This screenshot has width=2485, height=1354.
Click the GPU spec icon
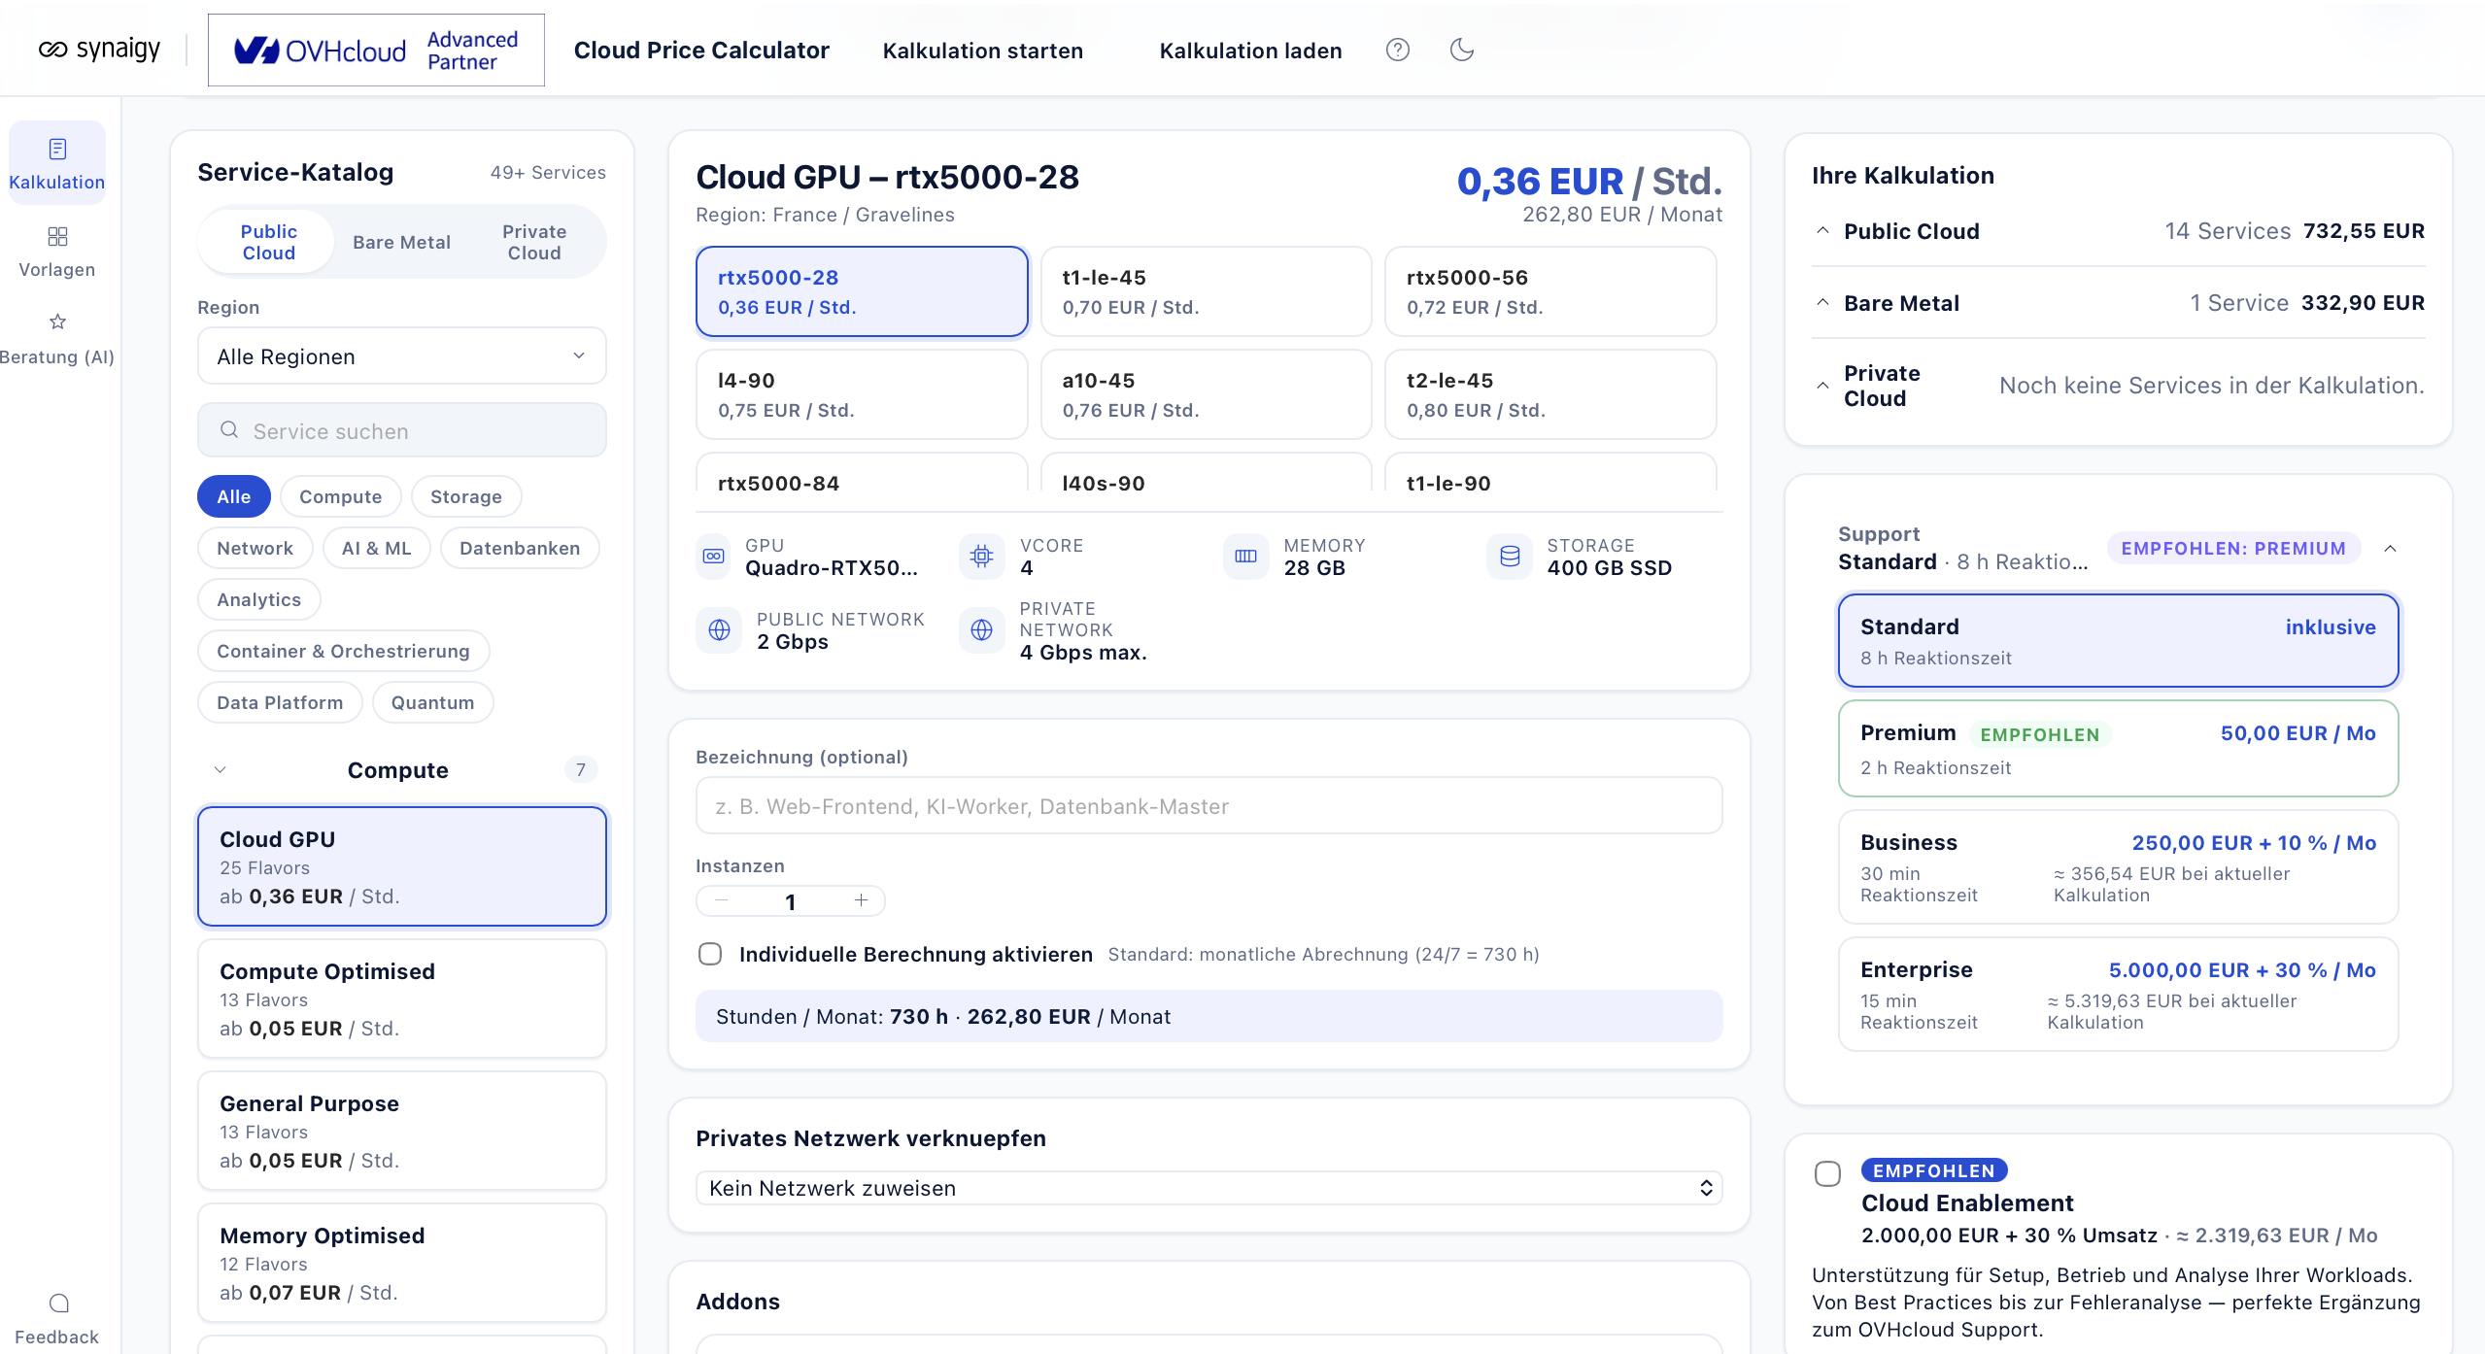click(714, 557)
